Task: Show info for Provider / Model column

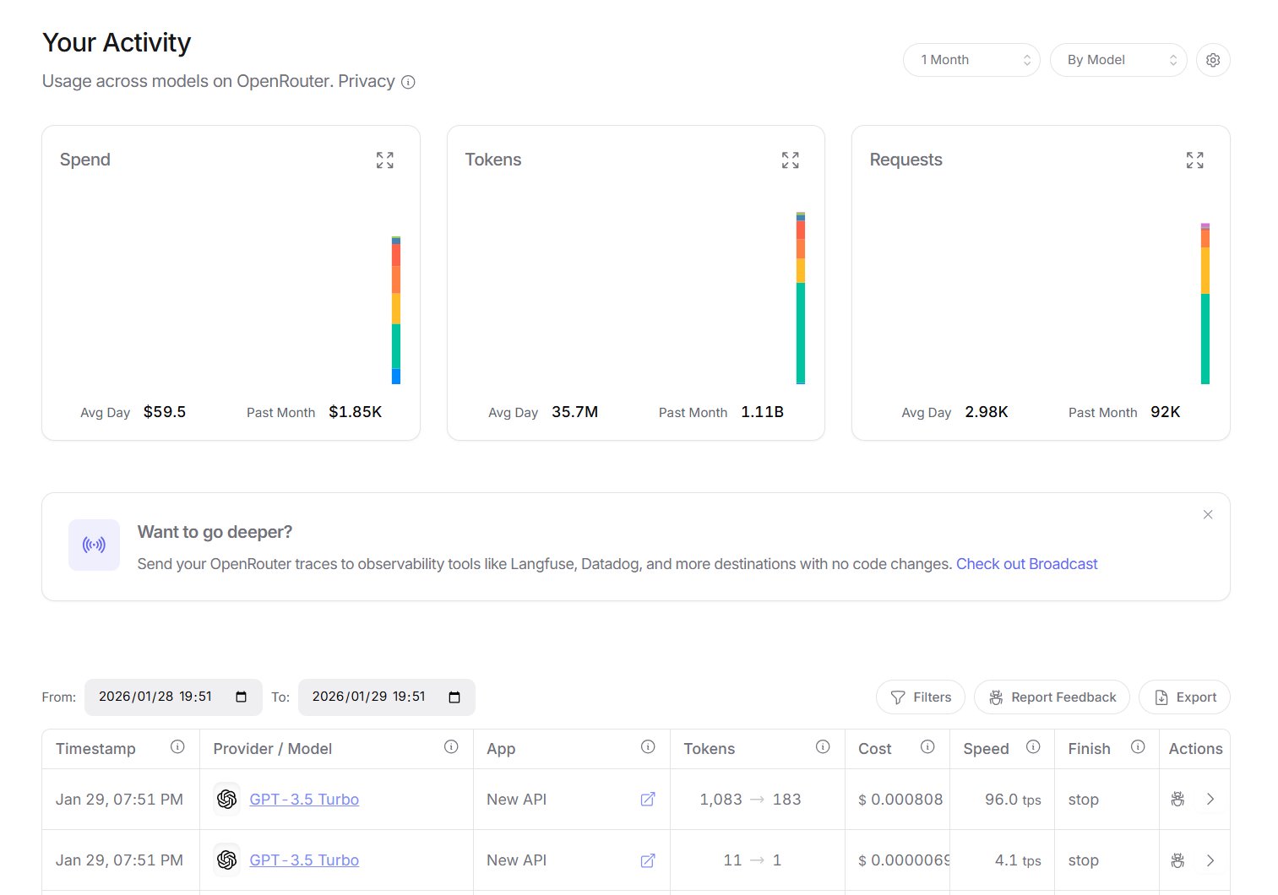Action: click(451, 747)
